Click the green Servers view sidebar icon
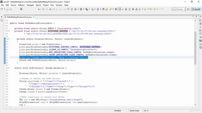The width and height of the screenshot is (202, 113). point(200,40)
